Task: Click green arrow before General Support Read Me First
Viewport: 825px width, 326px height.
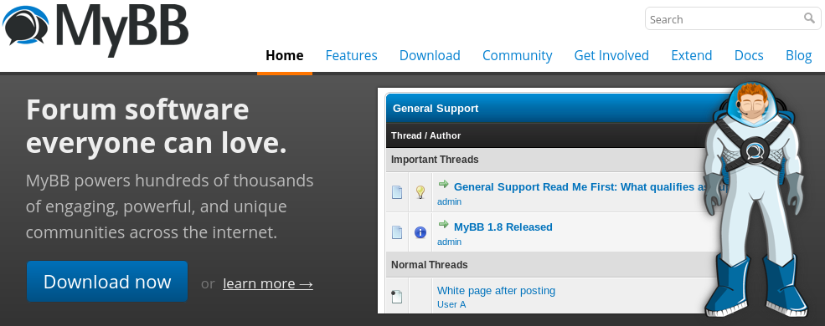Action: coord(444,184)
